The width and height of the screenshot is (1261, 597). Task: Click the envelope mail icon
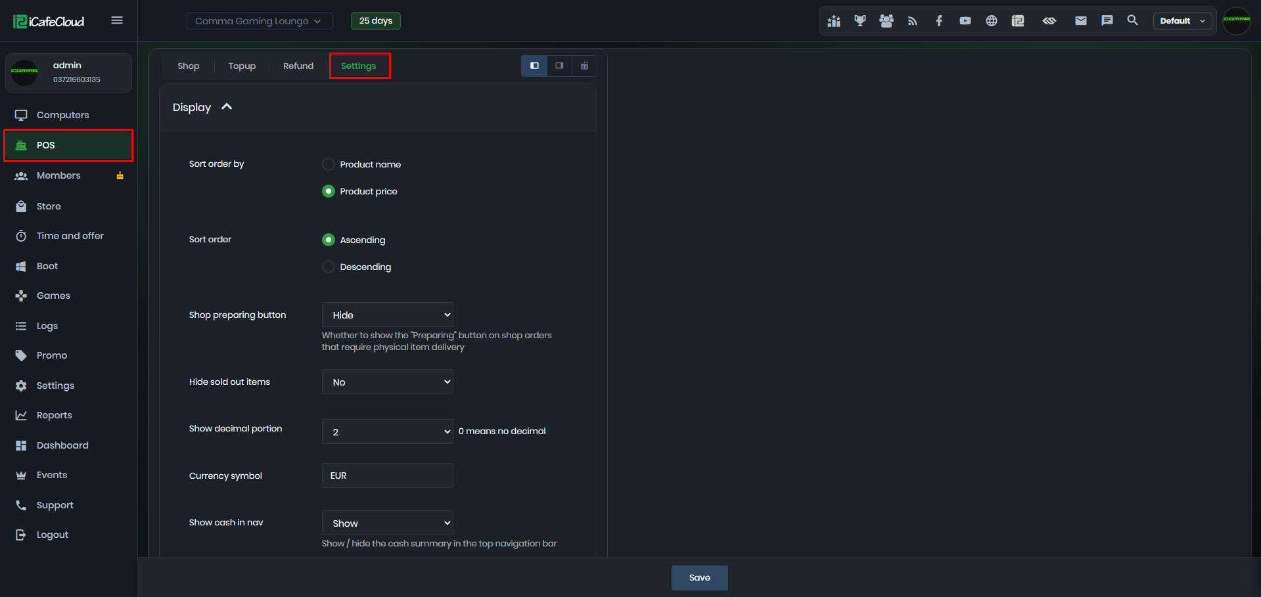1080,21
